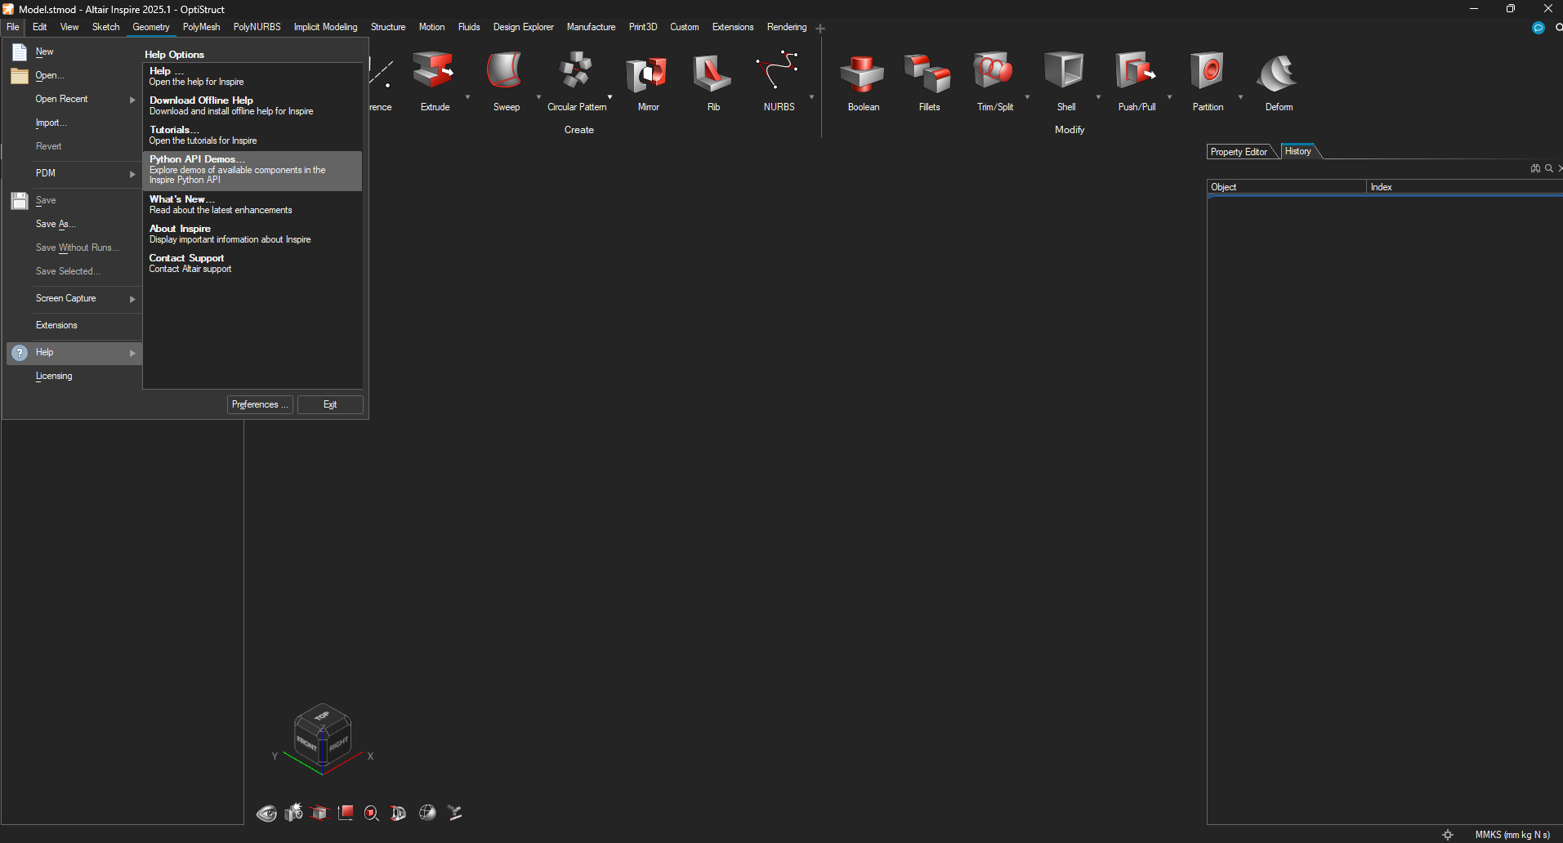Switch to the Structure ribbon tab
1563x843 pixels.
388,27
